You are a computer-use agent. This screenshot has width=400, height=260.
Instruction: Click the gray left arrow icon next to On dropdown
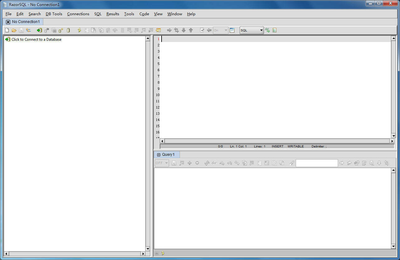[x=209, y=30]
